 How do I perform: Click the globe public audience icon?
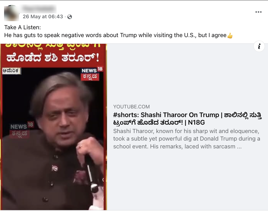click(70, 17)
